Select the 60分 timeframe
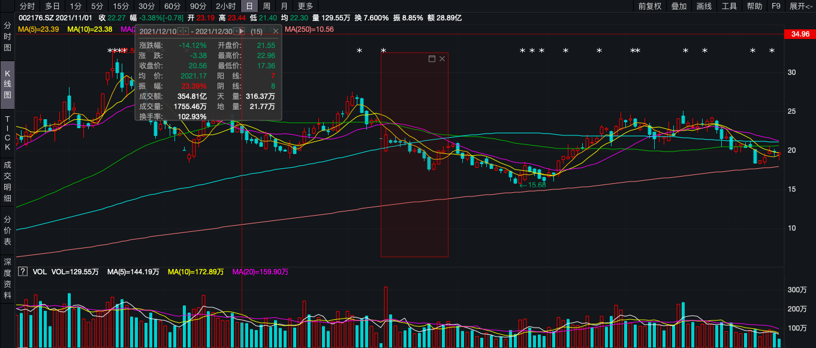816x348 pixels. 173,6
